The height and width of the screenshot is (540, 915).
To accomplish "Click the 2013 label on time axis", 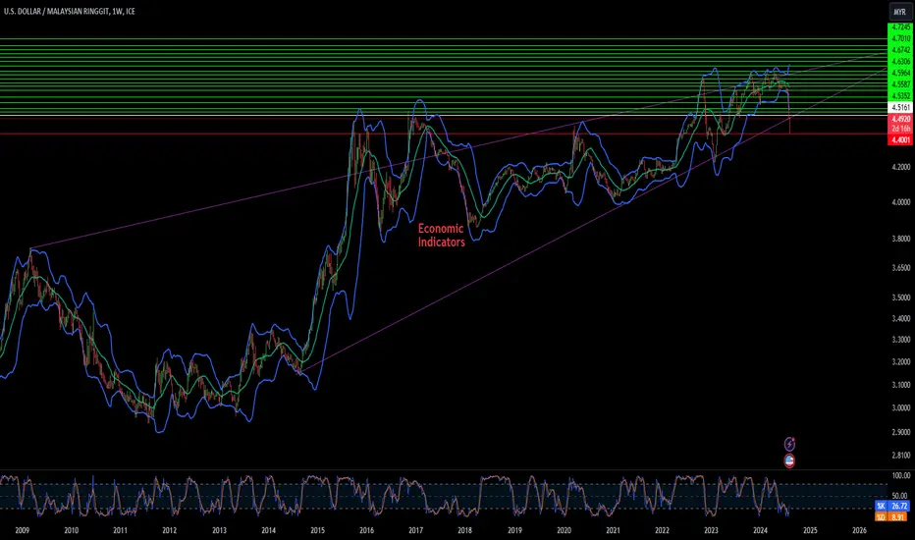I will [219, 530].
